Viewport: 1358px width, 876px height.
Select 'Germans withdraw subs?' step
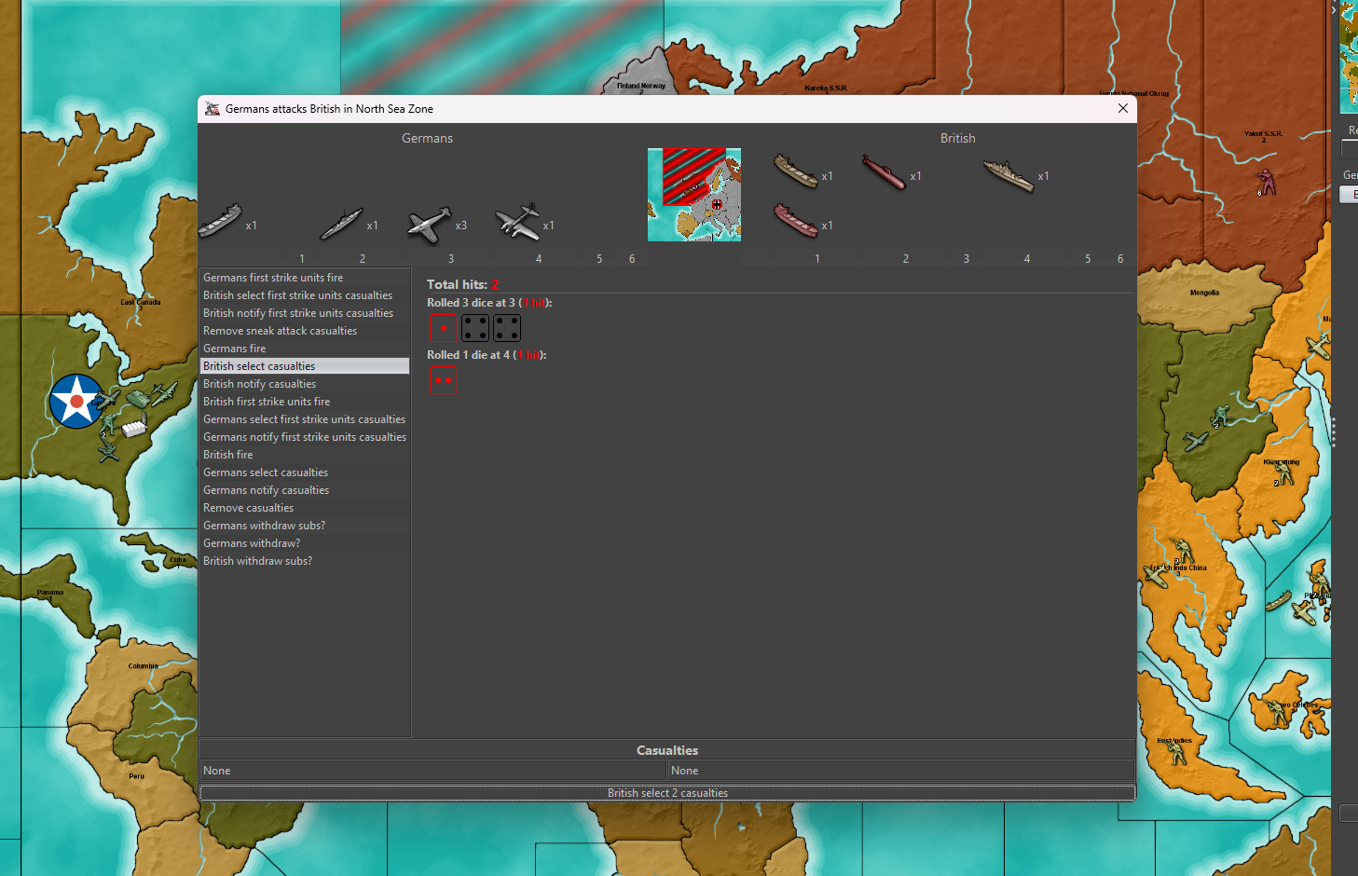(305, 526)
